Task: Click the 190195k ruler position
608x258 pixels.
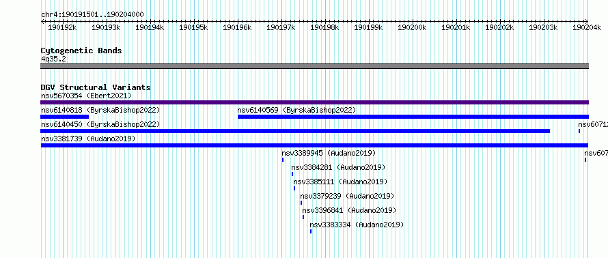Action: [x=193, y=27]
